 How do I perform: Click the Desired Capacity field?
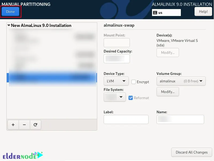(117, 59)
